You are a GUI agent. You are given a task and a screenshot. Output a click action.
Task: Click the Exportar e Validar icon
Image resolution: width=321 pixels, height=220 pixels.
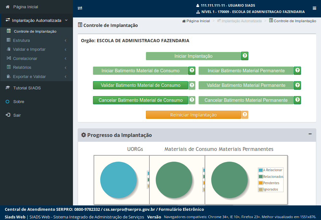click(x=9, y=76)
